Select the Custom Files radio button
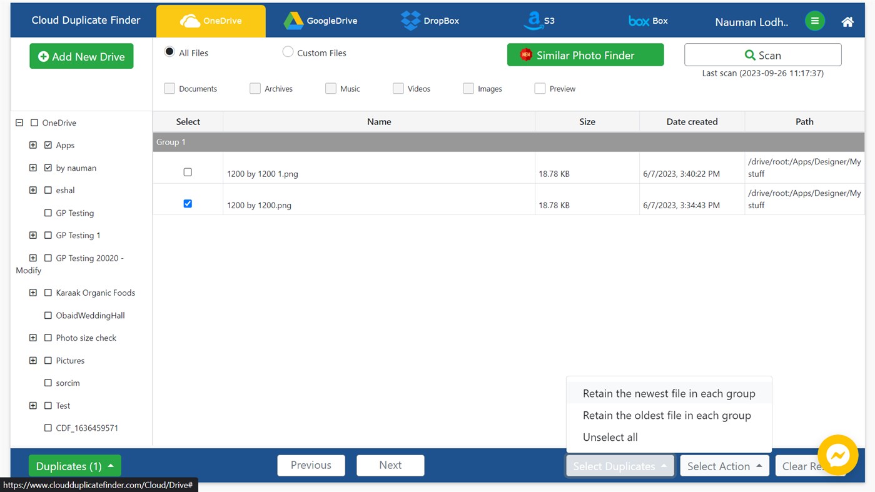 click(288, 52)
